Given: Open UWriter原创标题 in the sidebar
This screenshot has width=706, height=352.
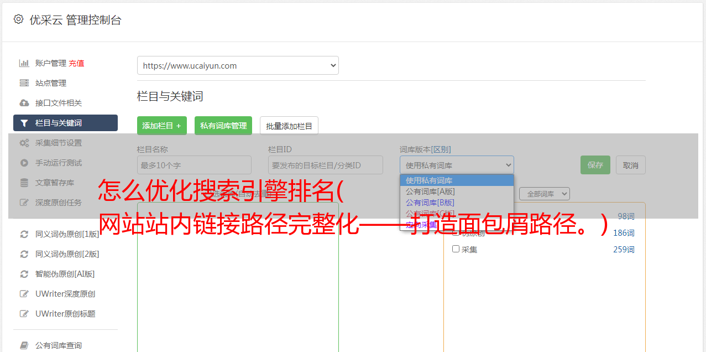Looking at the screenshot, I should click(x=65, y=314).
